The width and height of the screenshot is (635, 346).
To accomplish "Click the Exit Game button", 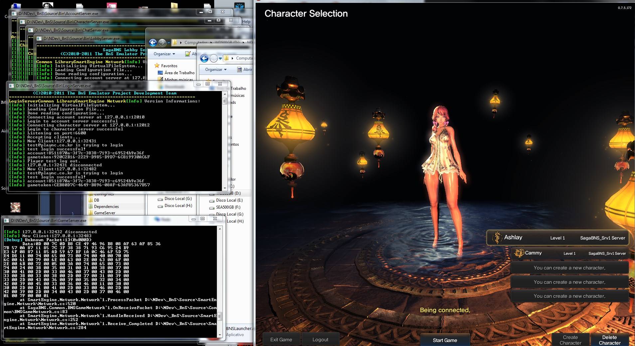I will point(281,339).
